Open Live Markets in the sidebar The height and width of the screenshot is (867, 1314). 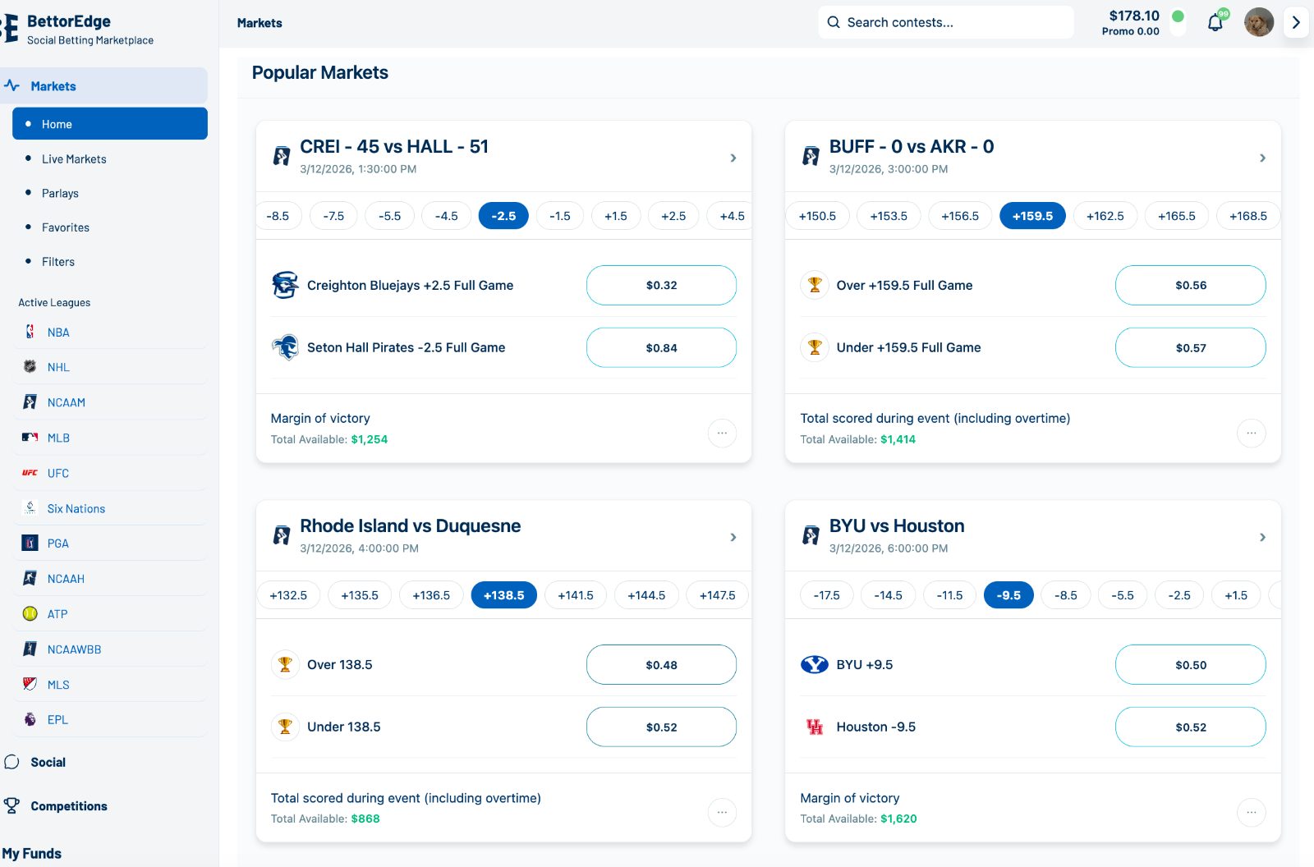[74, 159]
